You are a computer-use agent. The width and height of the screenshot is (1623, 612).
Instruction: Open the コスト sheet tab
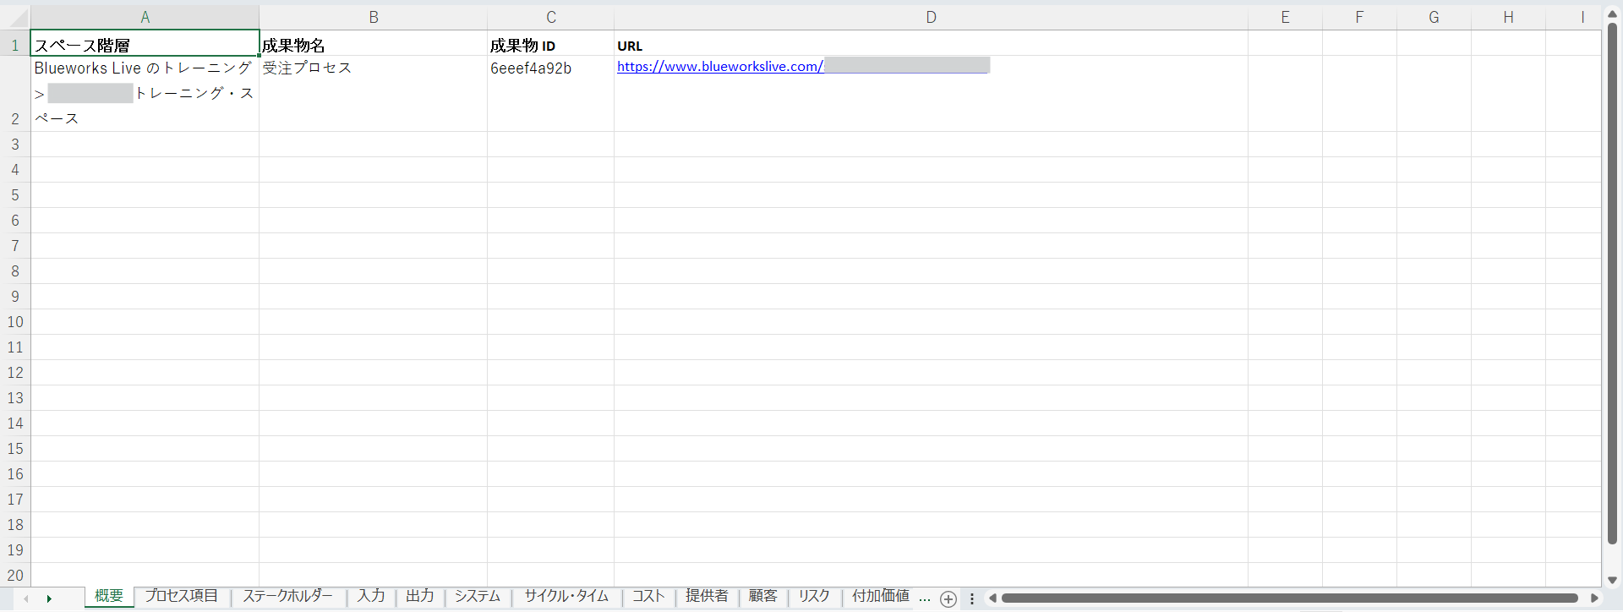[x=648, y=596]
